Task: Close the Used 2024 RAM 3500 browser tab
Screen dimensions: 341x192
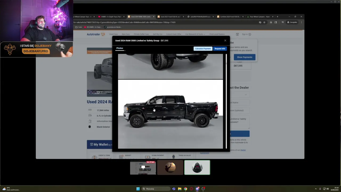Action: [x=153, y=17]
